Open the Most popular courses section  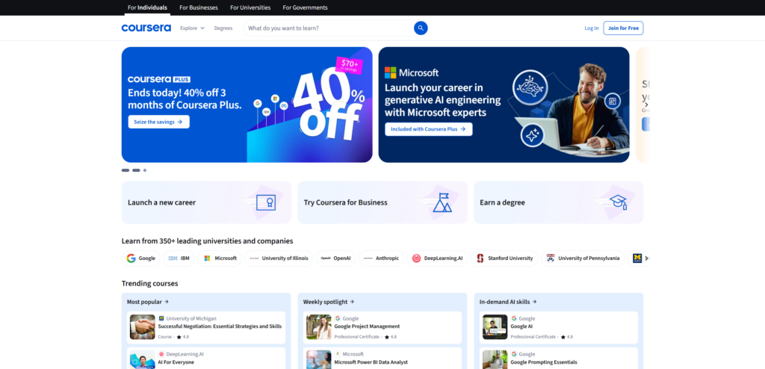(x=148, y=302)
